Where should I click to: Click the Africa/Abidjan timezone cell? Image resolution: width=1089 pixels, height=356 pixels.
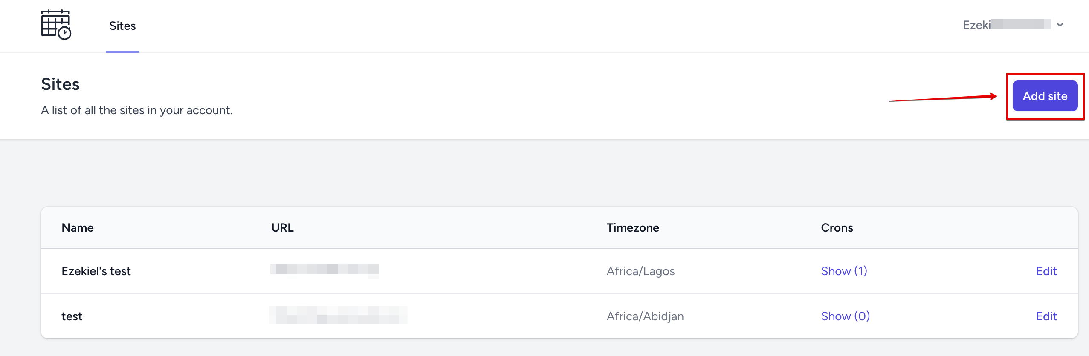pos(645,316)
